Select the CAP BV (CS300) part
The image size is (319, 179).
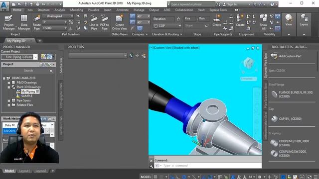click(286, 119)
